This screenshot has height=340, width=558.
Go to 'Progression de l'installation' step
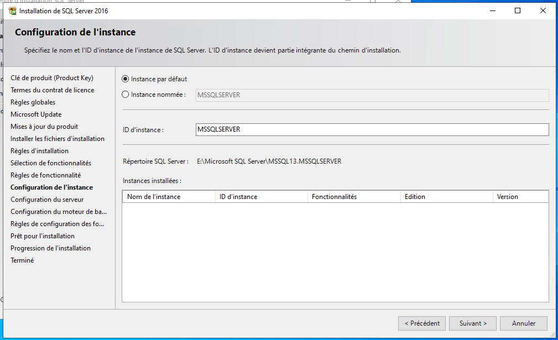pos(50,248)
